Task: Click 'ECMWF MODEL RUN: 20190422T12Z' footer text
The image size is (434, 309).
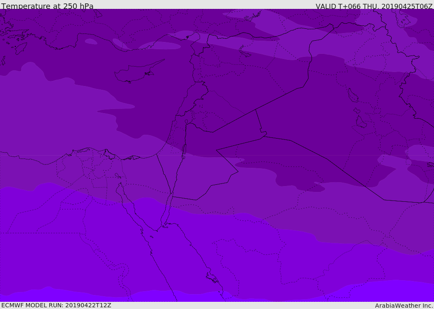Action: coord(56,305)
